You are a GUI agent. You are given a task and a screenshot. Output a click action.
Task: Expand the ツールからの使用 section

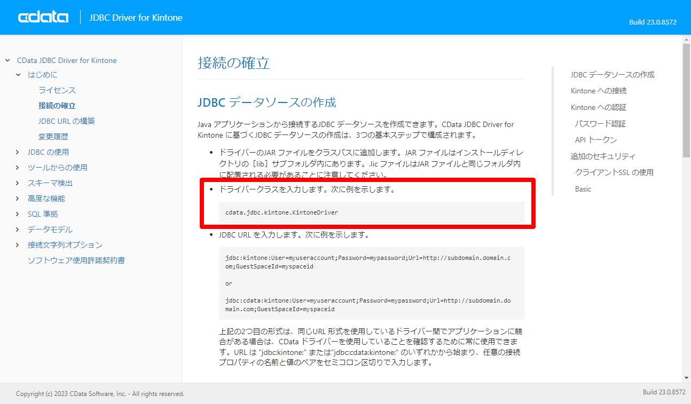pos(18,168)
